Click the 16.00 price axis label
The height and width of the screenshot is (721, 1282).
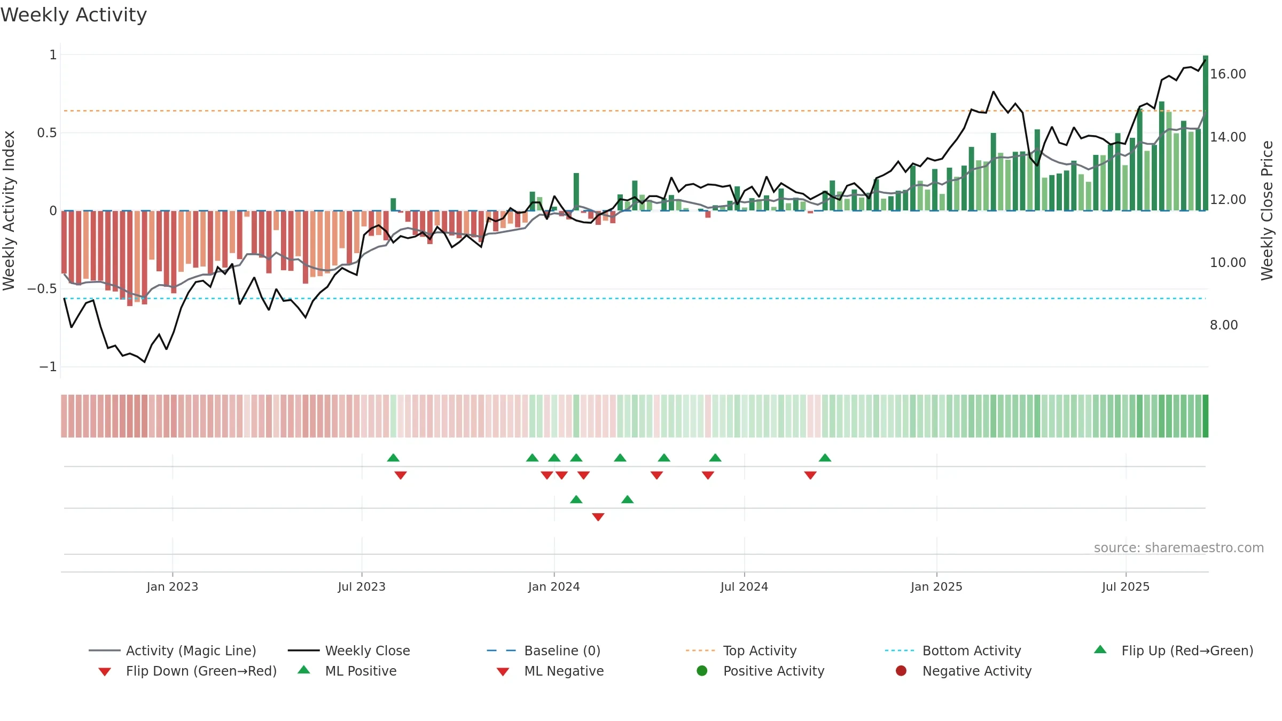click(1228, 74)
